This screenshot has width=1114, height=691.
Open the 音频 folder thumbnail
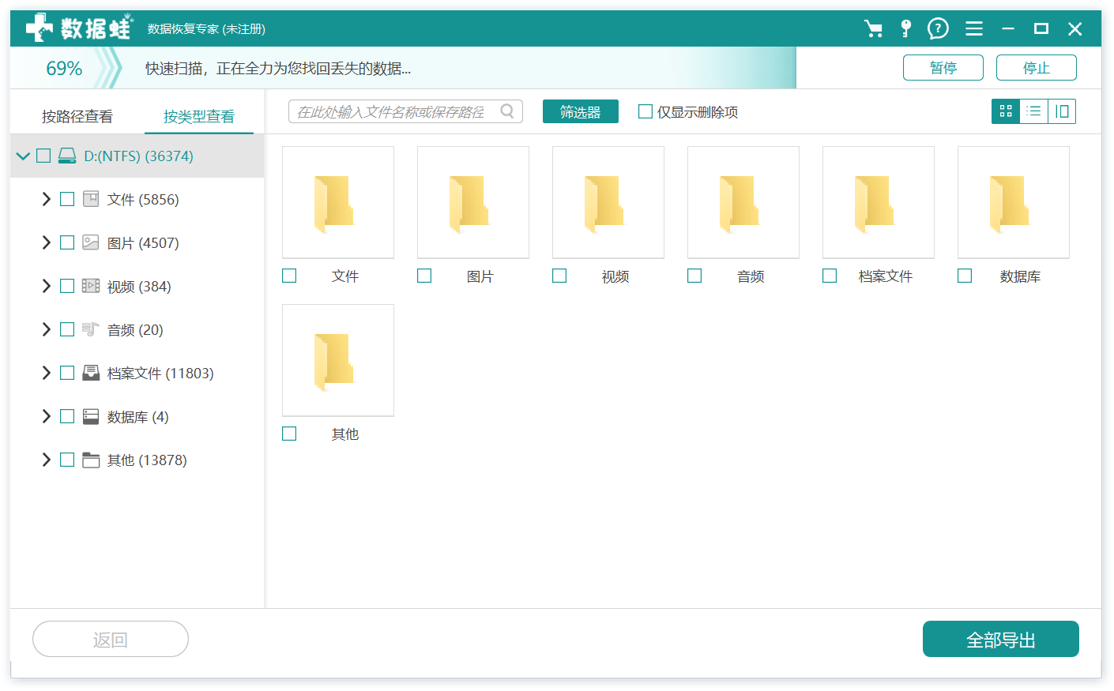[743, 202]
